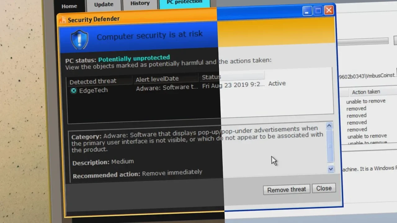Image resolution: width=397 pixels, height=223 pixels.
Task: Click the details pane scroll up arrow
Action: (x=329, y=125)
